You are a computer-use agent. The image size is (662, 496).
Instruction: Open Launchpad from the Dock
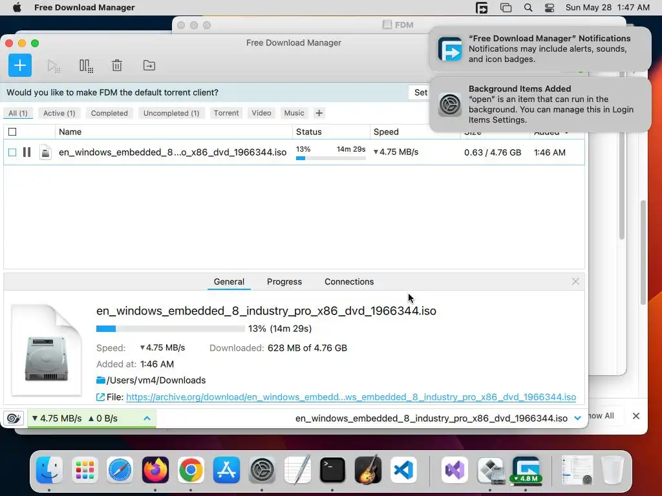point(85,470)
